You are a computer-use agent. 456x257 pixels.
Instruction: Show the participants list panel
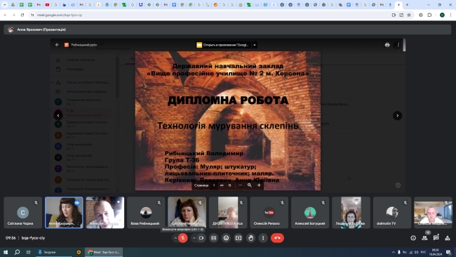pyautogui.click(x=424, y=238)
